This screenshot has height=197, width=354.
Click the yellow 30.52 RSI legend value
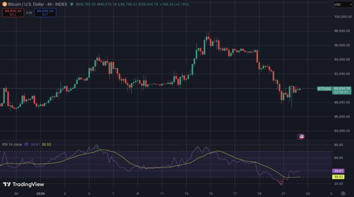pos(46,144)
